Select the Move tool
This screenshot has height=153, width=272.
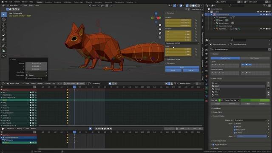(x=4, y=25)
